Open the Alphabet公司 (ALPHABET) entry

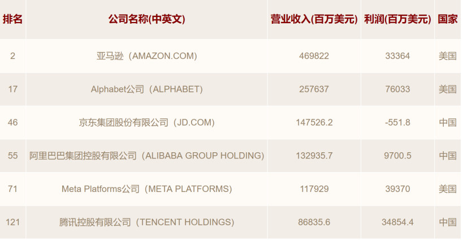(x=146, y=89)
